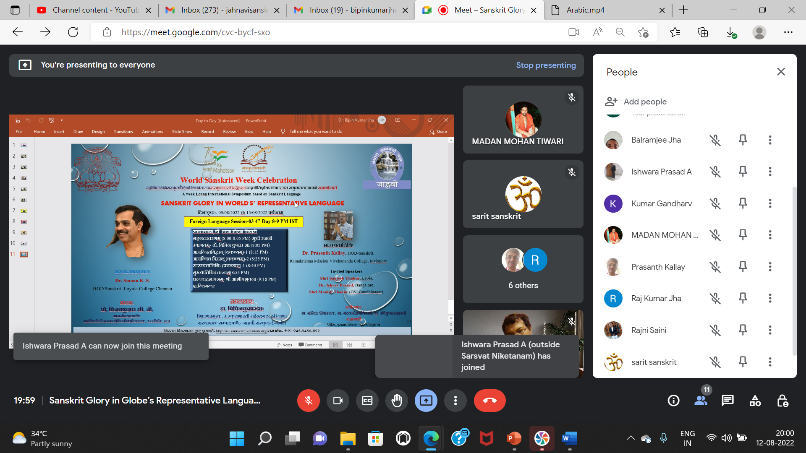Raise your hand in the meeting
The image size is (806, 453).
point(397,401)
